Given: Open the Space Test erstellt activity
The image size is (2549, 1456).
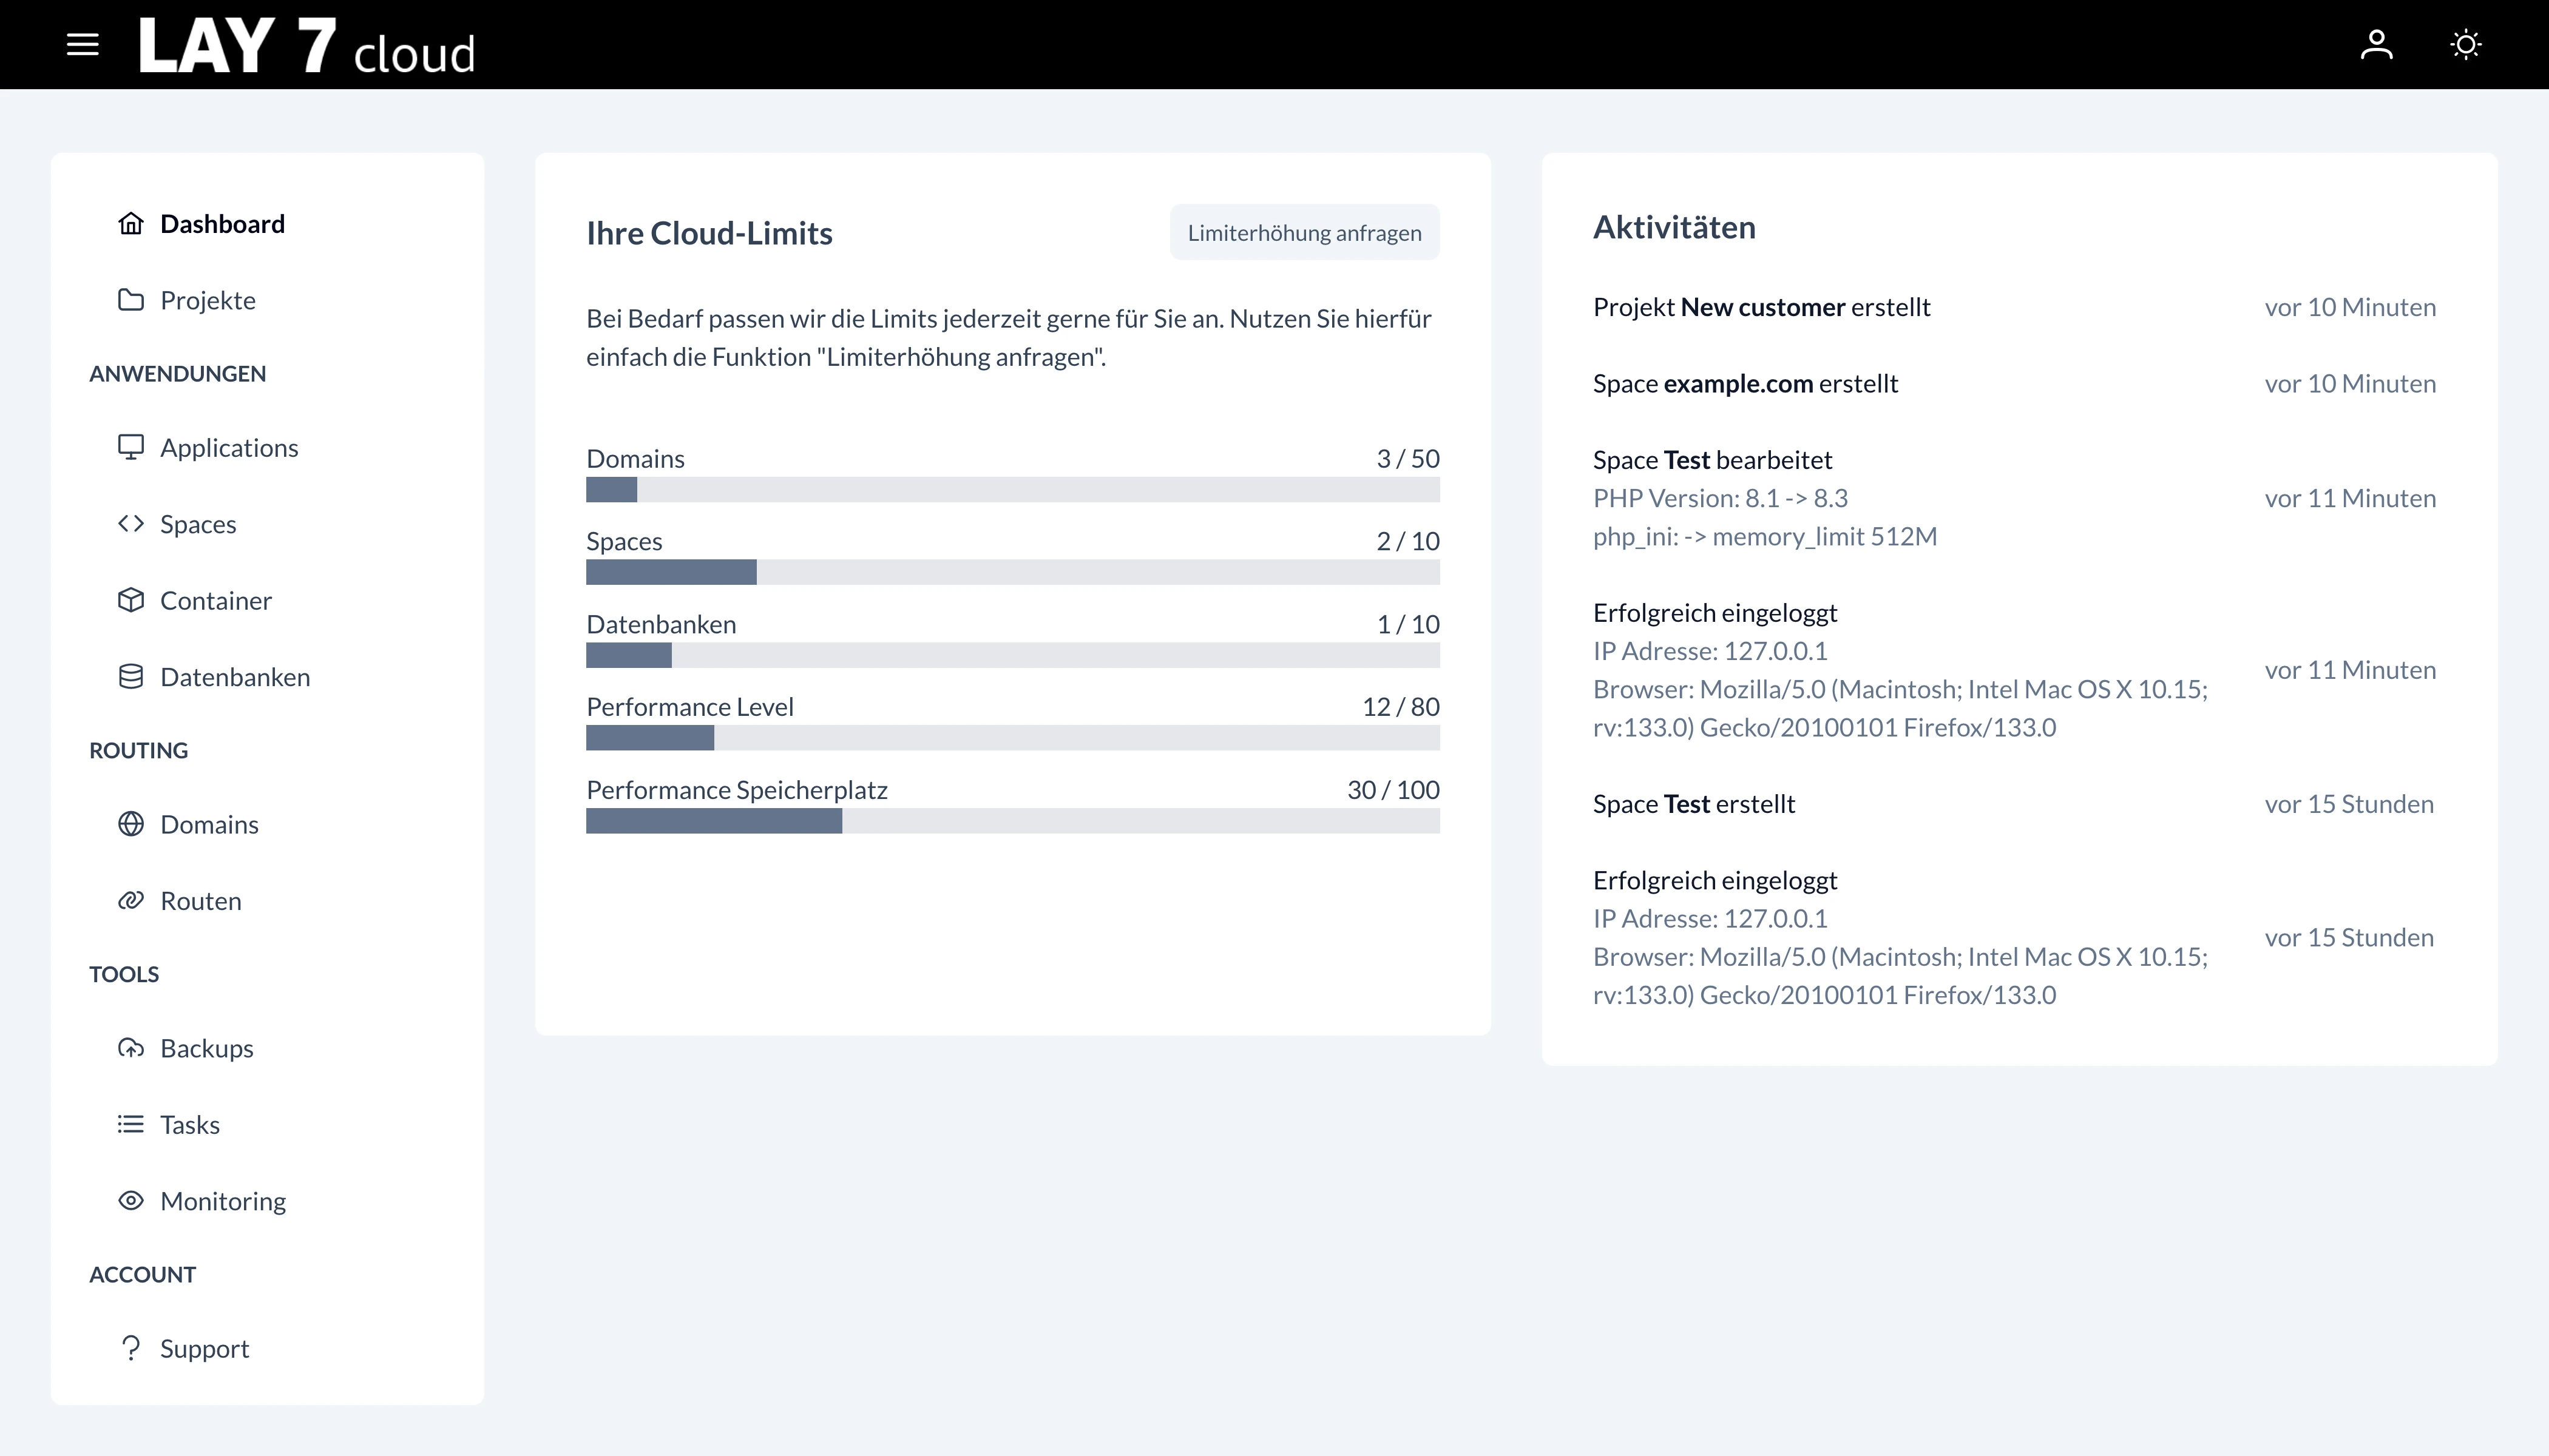Looking at the screenshot, I should (1694, 803).
